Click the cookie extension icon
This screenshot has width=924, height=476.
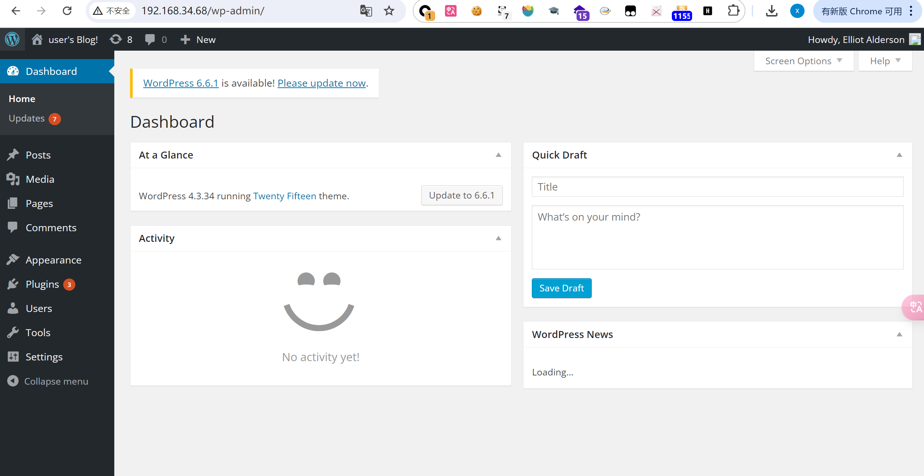(476, 11)
